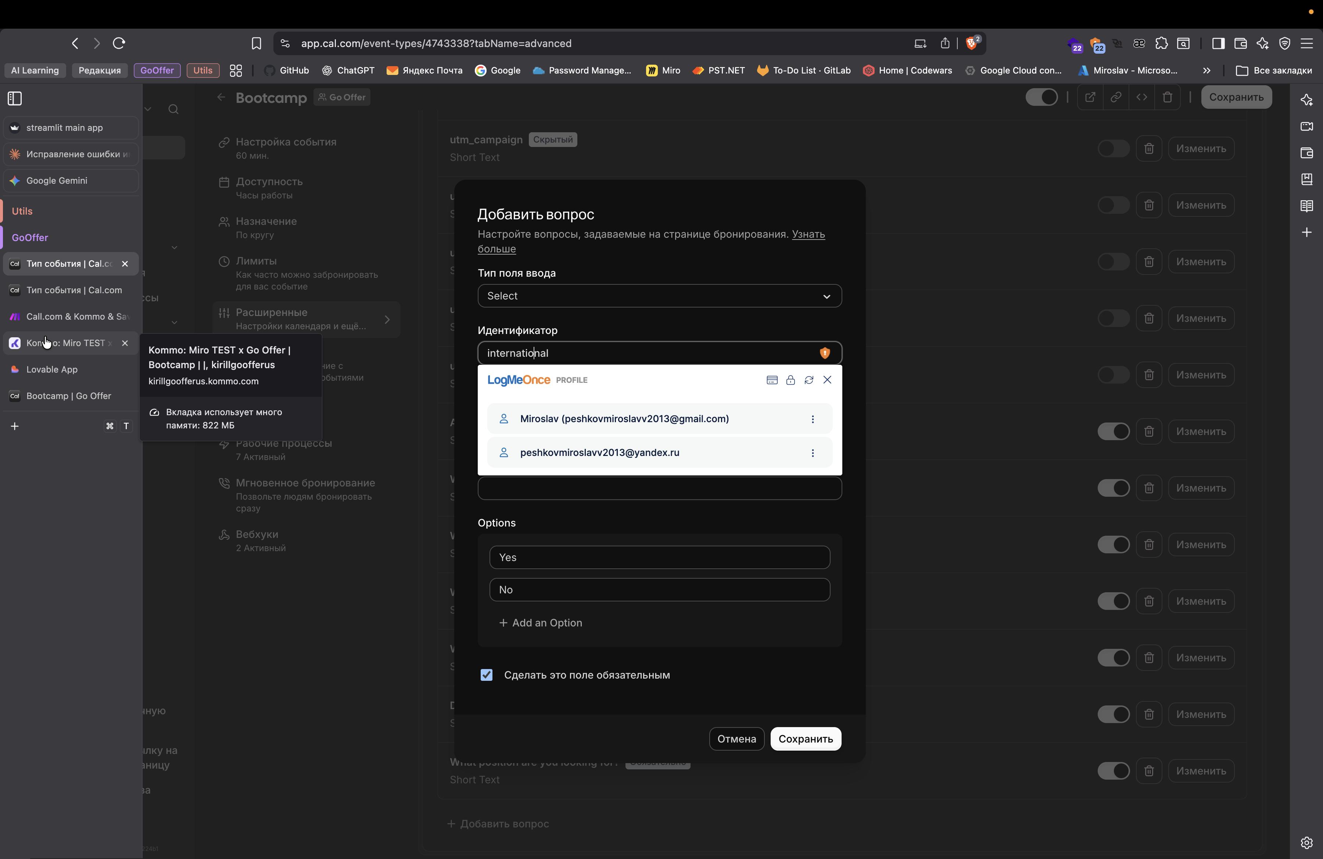Viewport: 1323px width, 859px height.
Task: Click the 'Yes' option input field
Action: tap(659, 557)
